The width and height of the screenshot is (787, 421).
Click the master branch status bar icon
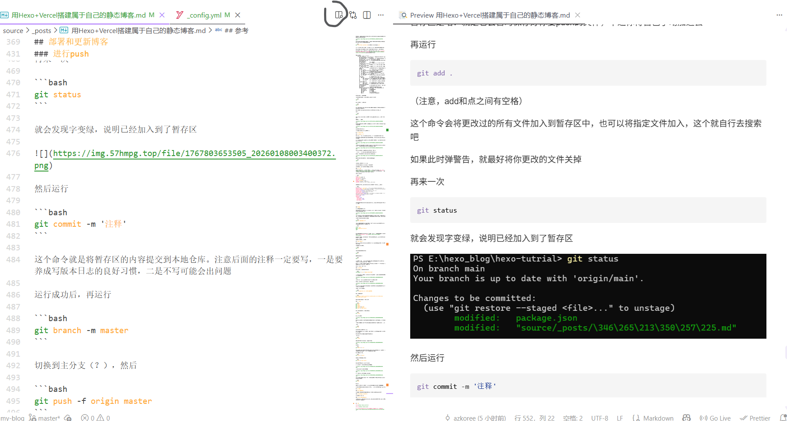tap(45, 418)
